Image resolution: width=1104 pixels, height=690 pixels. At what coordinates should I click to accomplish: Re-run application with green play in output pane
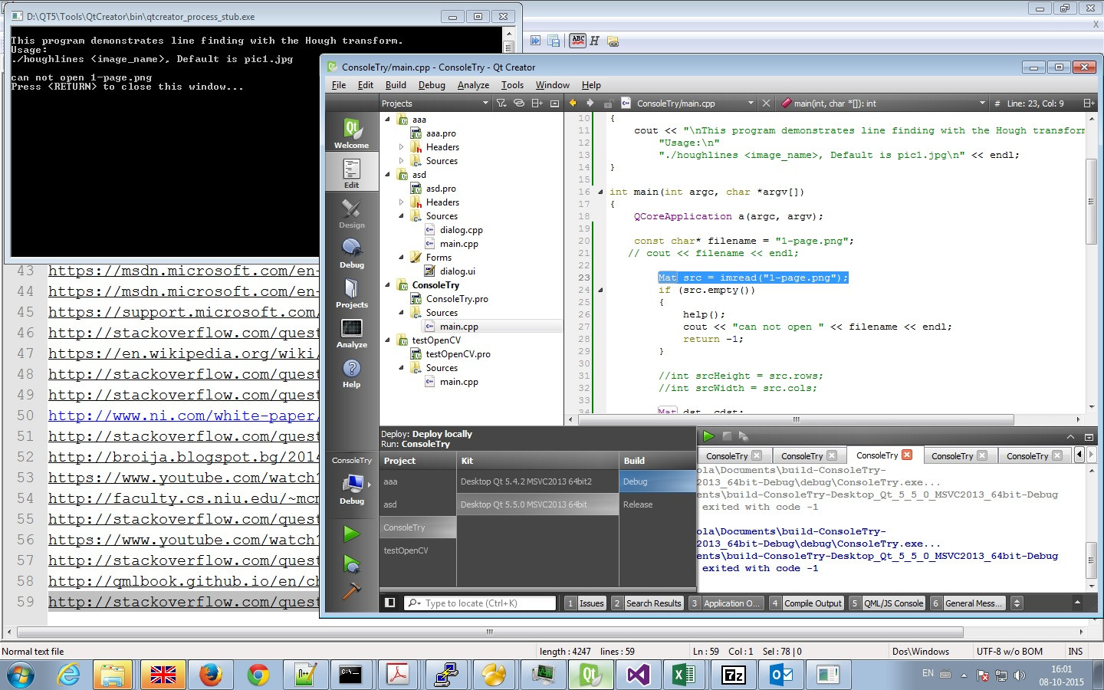[x=708, y=436]
